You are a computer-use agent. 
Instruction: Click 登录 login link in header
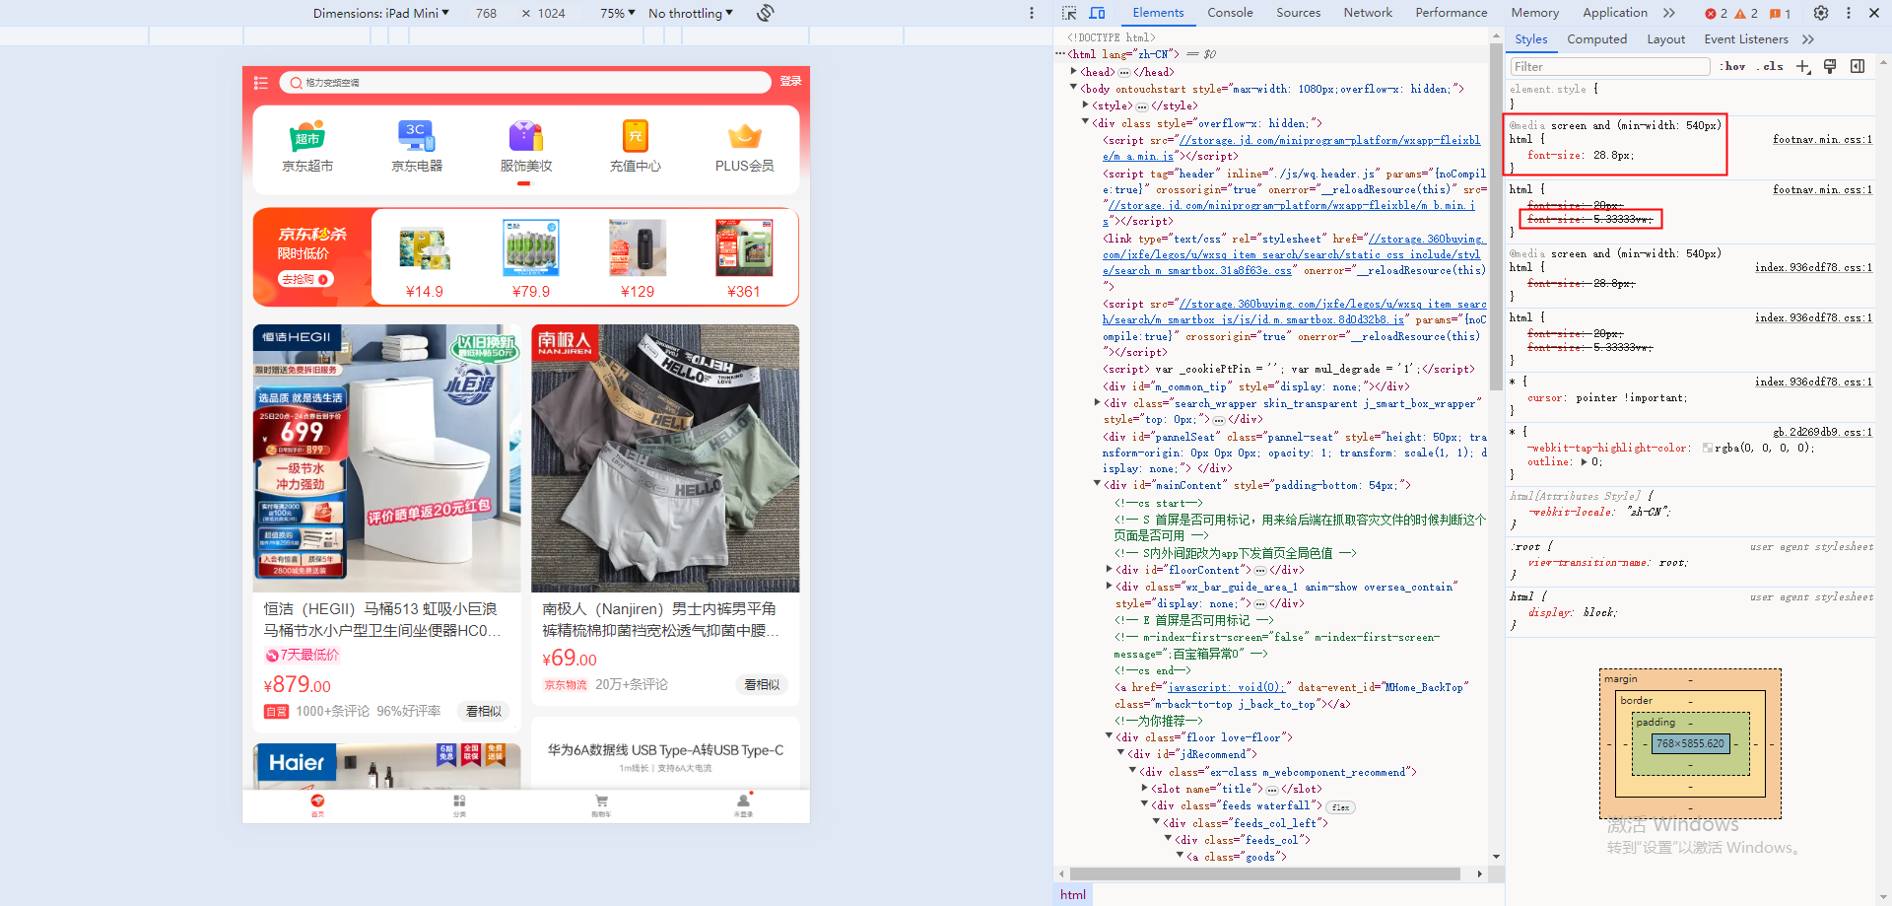click(791, 82)
